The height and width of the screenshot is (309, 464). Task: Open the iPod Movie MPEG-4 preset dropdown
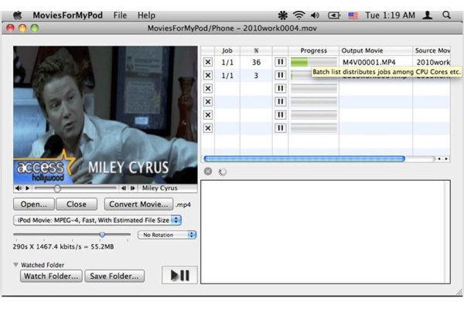pos(97,220)
